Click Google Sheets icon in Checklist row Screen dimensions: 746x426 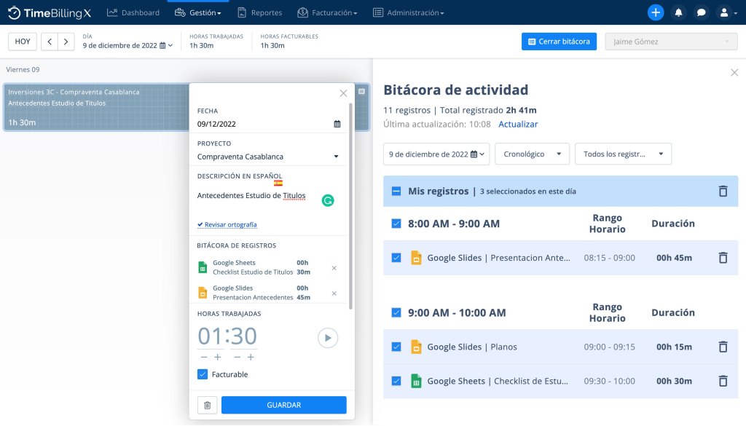[x=416, y=381]
